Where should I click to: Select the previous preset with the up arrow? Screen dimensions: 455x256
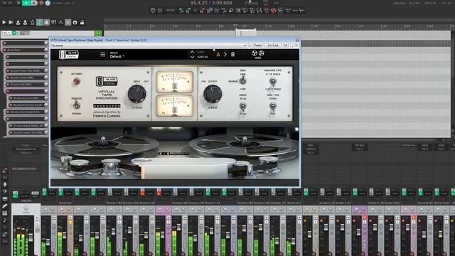pos(192,52)
